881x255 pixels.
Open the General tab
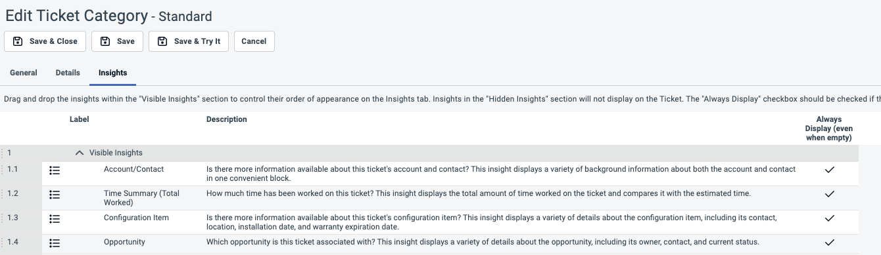point(24,73)
